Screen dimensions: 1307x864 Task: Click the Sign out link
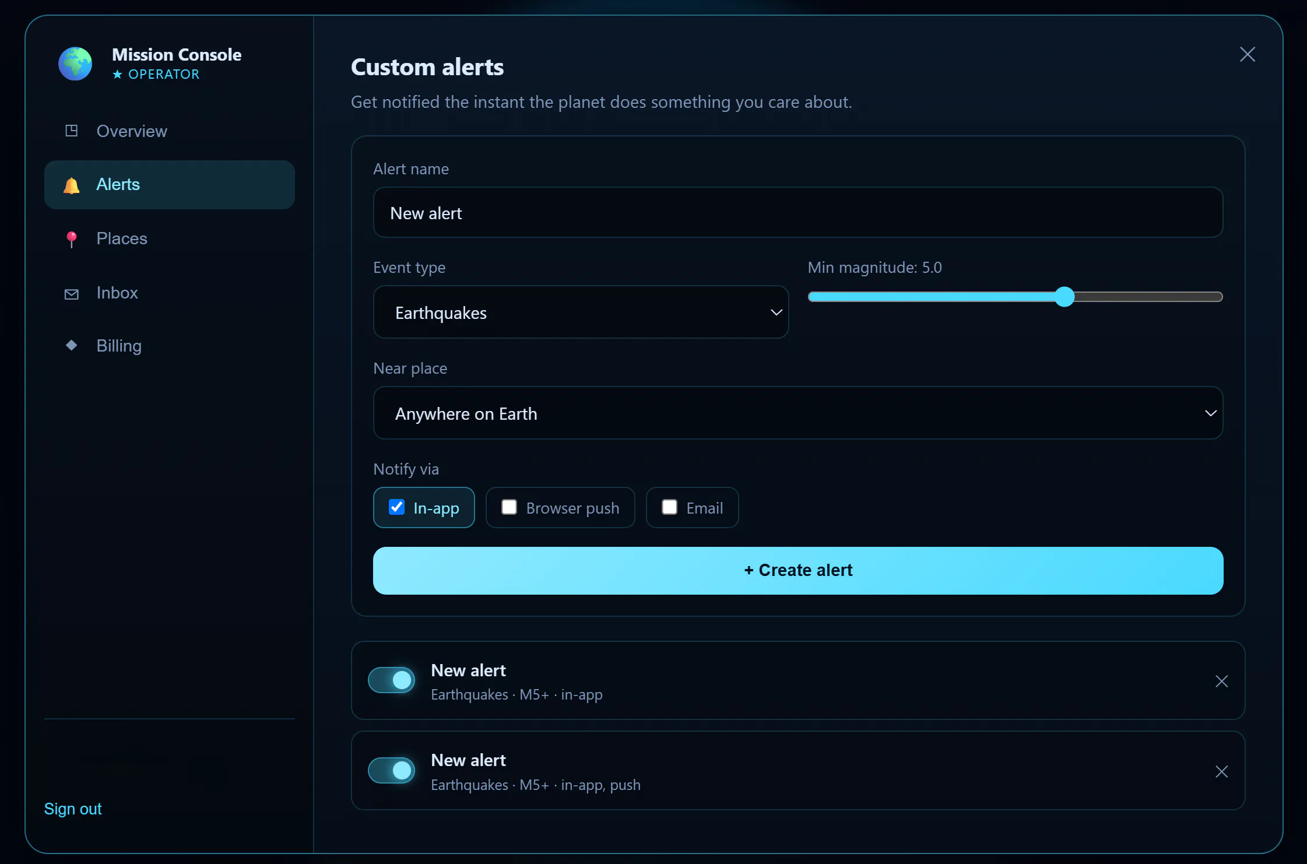73,809
